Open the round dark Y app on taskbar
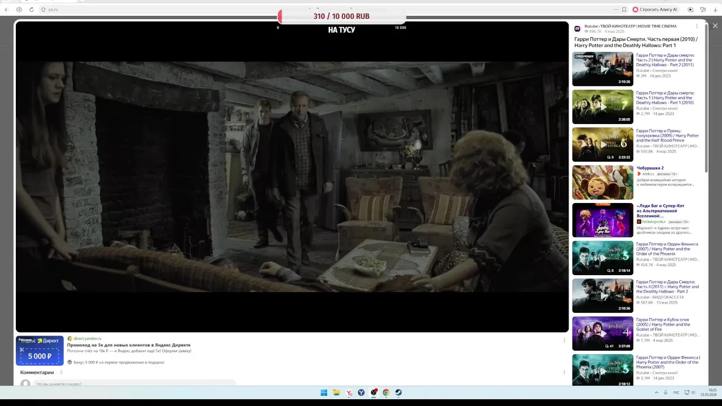The image size is (722, 406). (362, 392)
